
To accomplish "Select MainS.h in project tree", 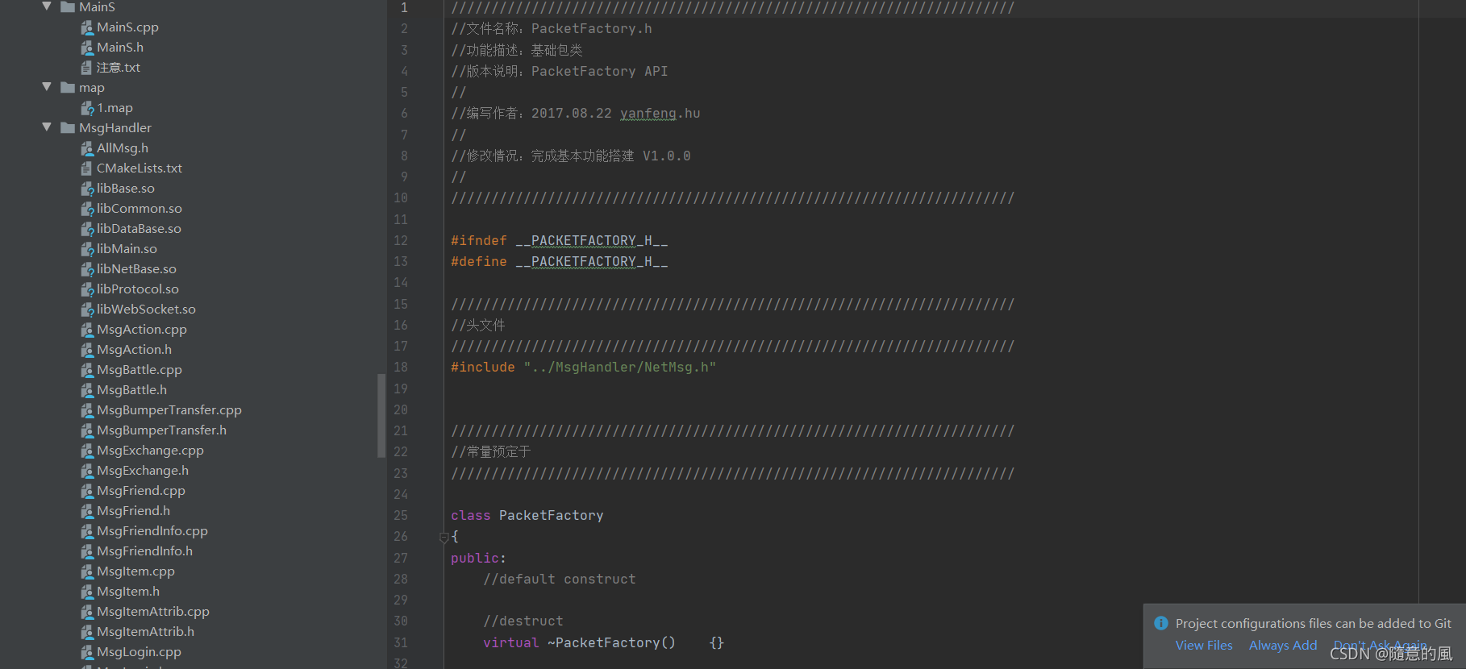I will coord(120,48).
